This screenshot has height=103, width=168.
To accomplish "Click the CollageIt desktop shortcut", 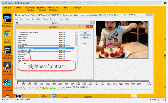I will click(x=7, y=8).
